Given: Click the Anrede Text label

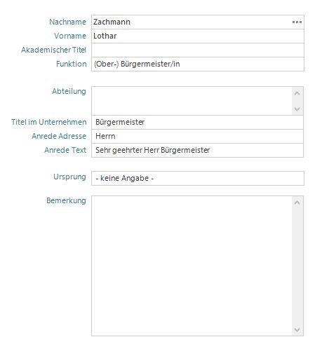Looking at the screenshot, I should [x=65, y=150].
